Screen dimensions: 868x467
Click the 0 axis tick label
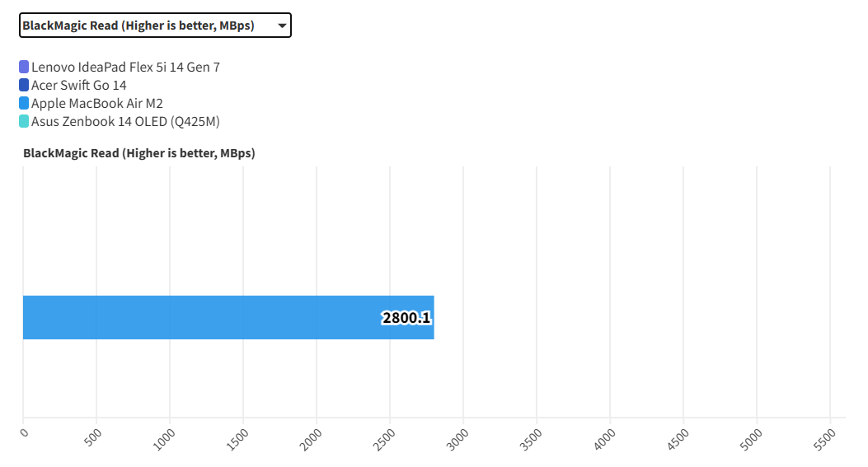click(x=25, y=432)
